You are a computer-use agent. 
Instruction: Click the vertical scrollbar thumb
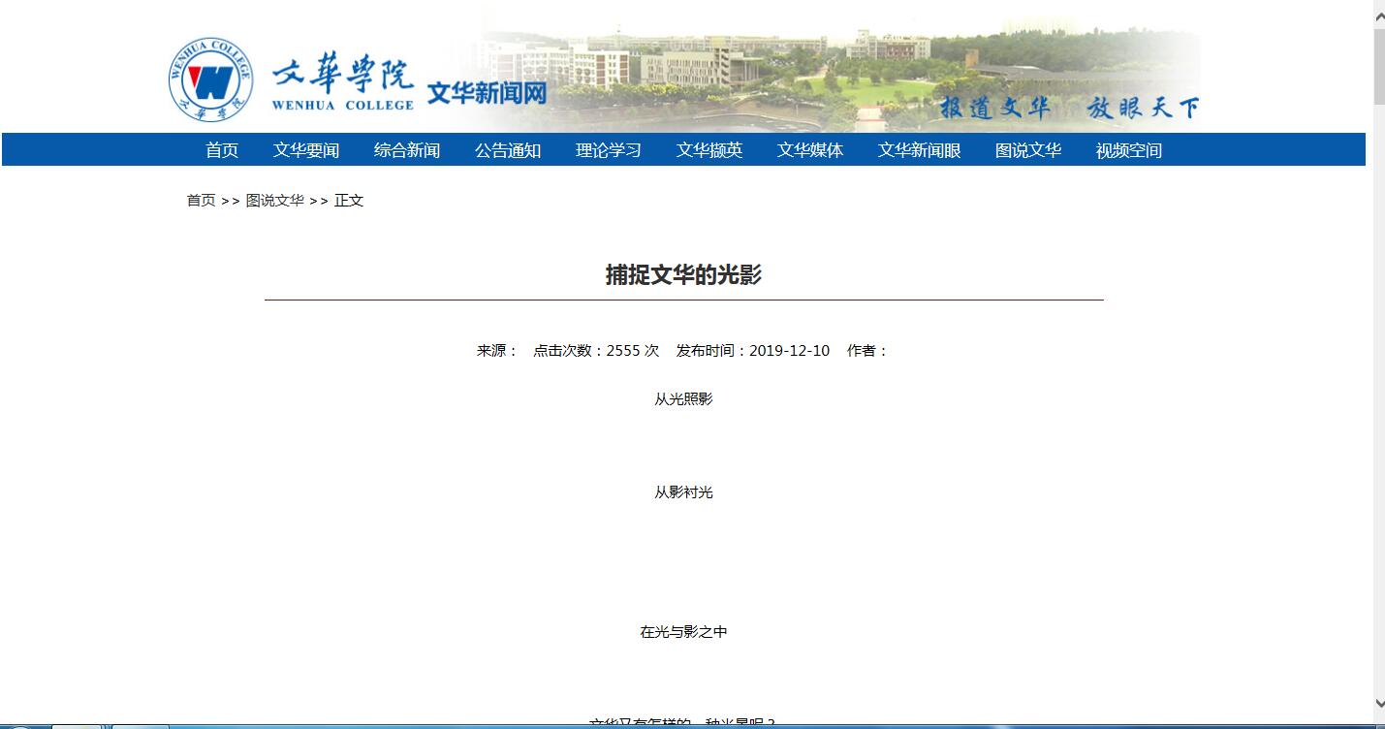(x=1378, y=66)
